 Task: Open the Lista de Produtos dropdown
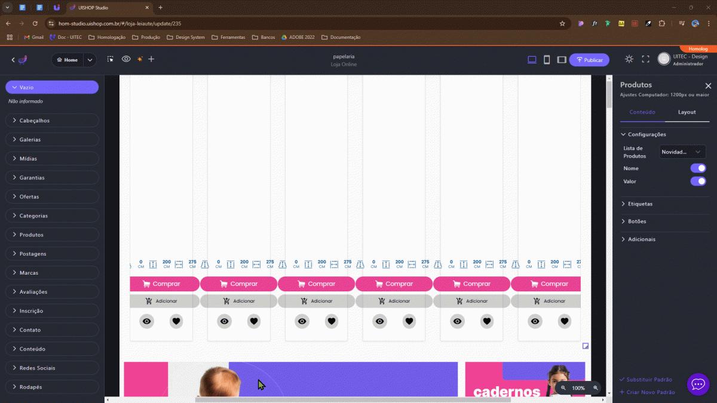point(682,152)
